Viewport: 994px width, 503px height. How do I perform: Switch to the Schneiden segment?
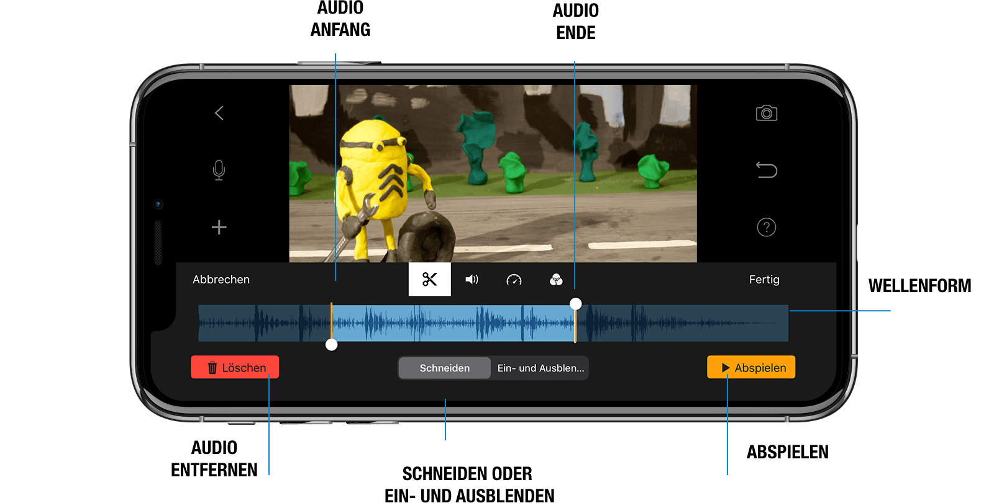click(444, 368)
